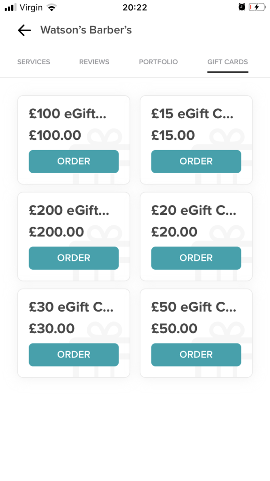Image resolution: width=270 pixels, height=481 pixels.
Task: Order the £15 eGift card
Action: coord(196,161)
